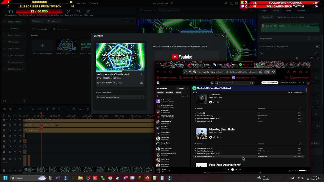
Task: Click Firefox back arrow
Action: pyautogui.click(x=158, y=72)
